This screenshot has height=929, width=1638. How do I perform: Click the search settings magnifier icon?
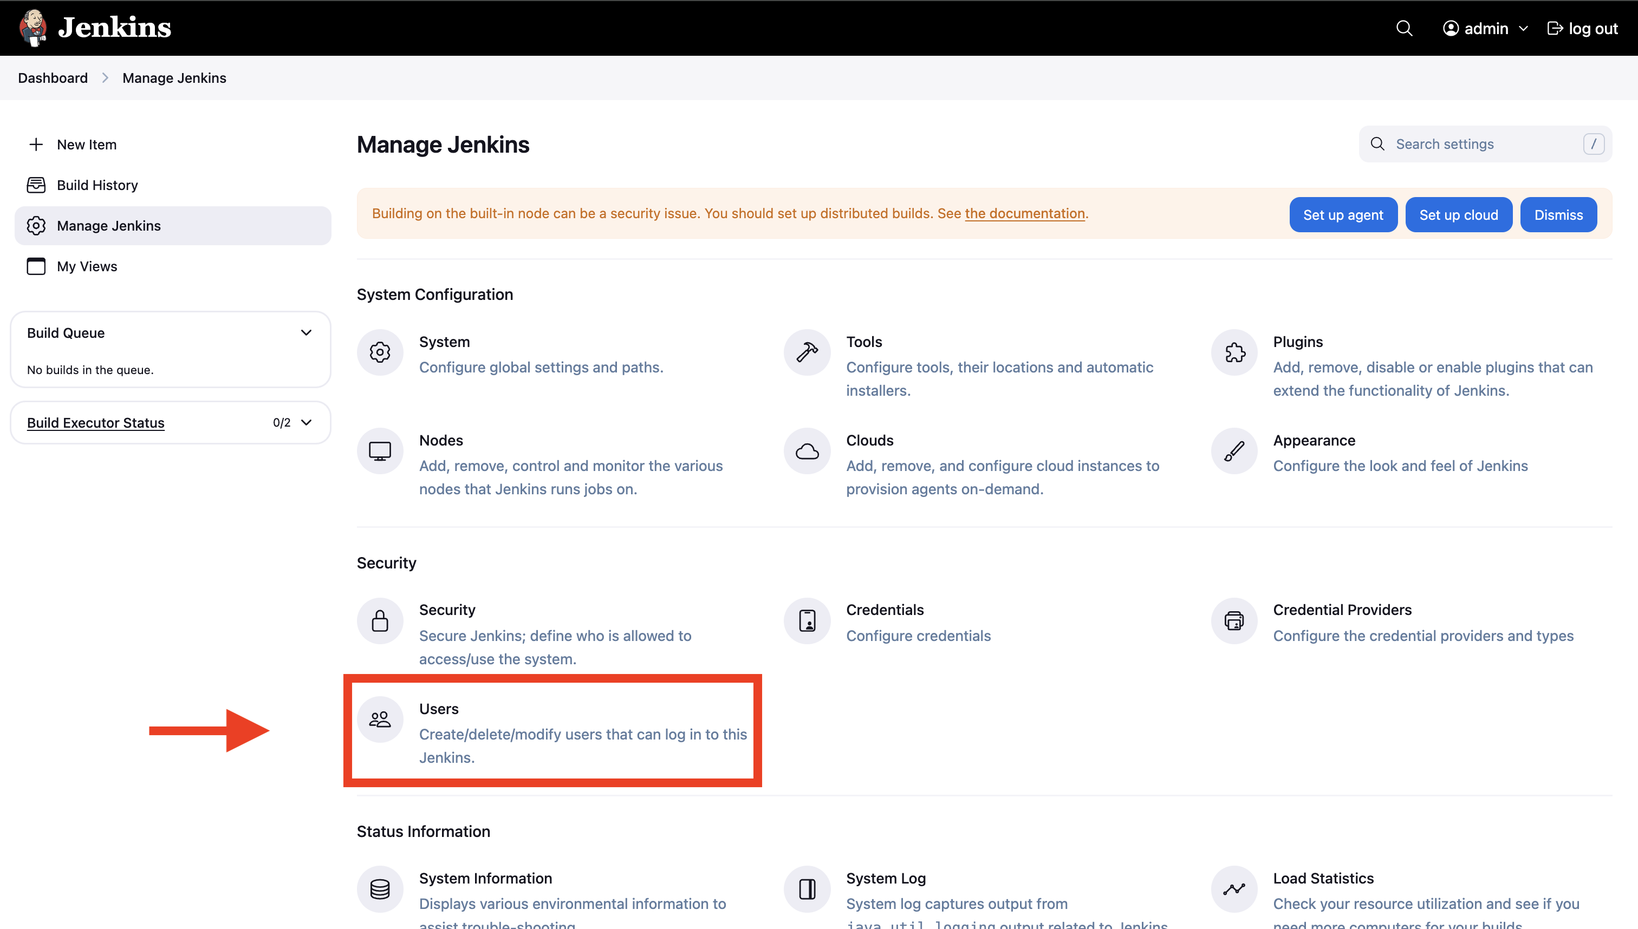(1377, 144)
